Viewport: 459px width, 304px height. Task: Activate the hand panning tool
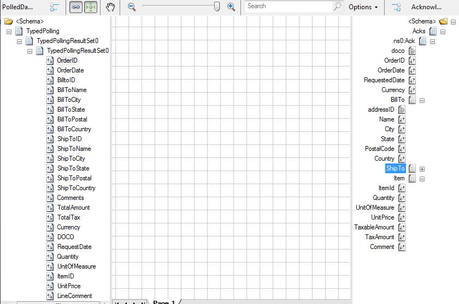[110, 7]
